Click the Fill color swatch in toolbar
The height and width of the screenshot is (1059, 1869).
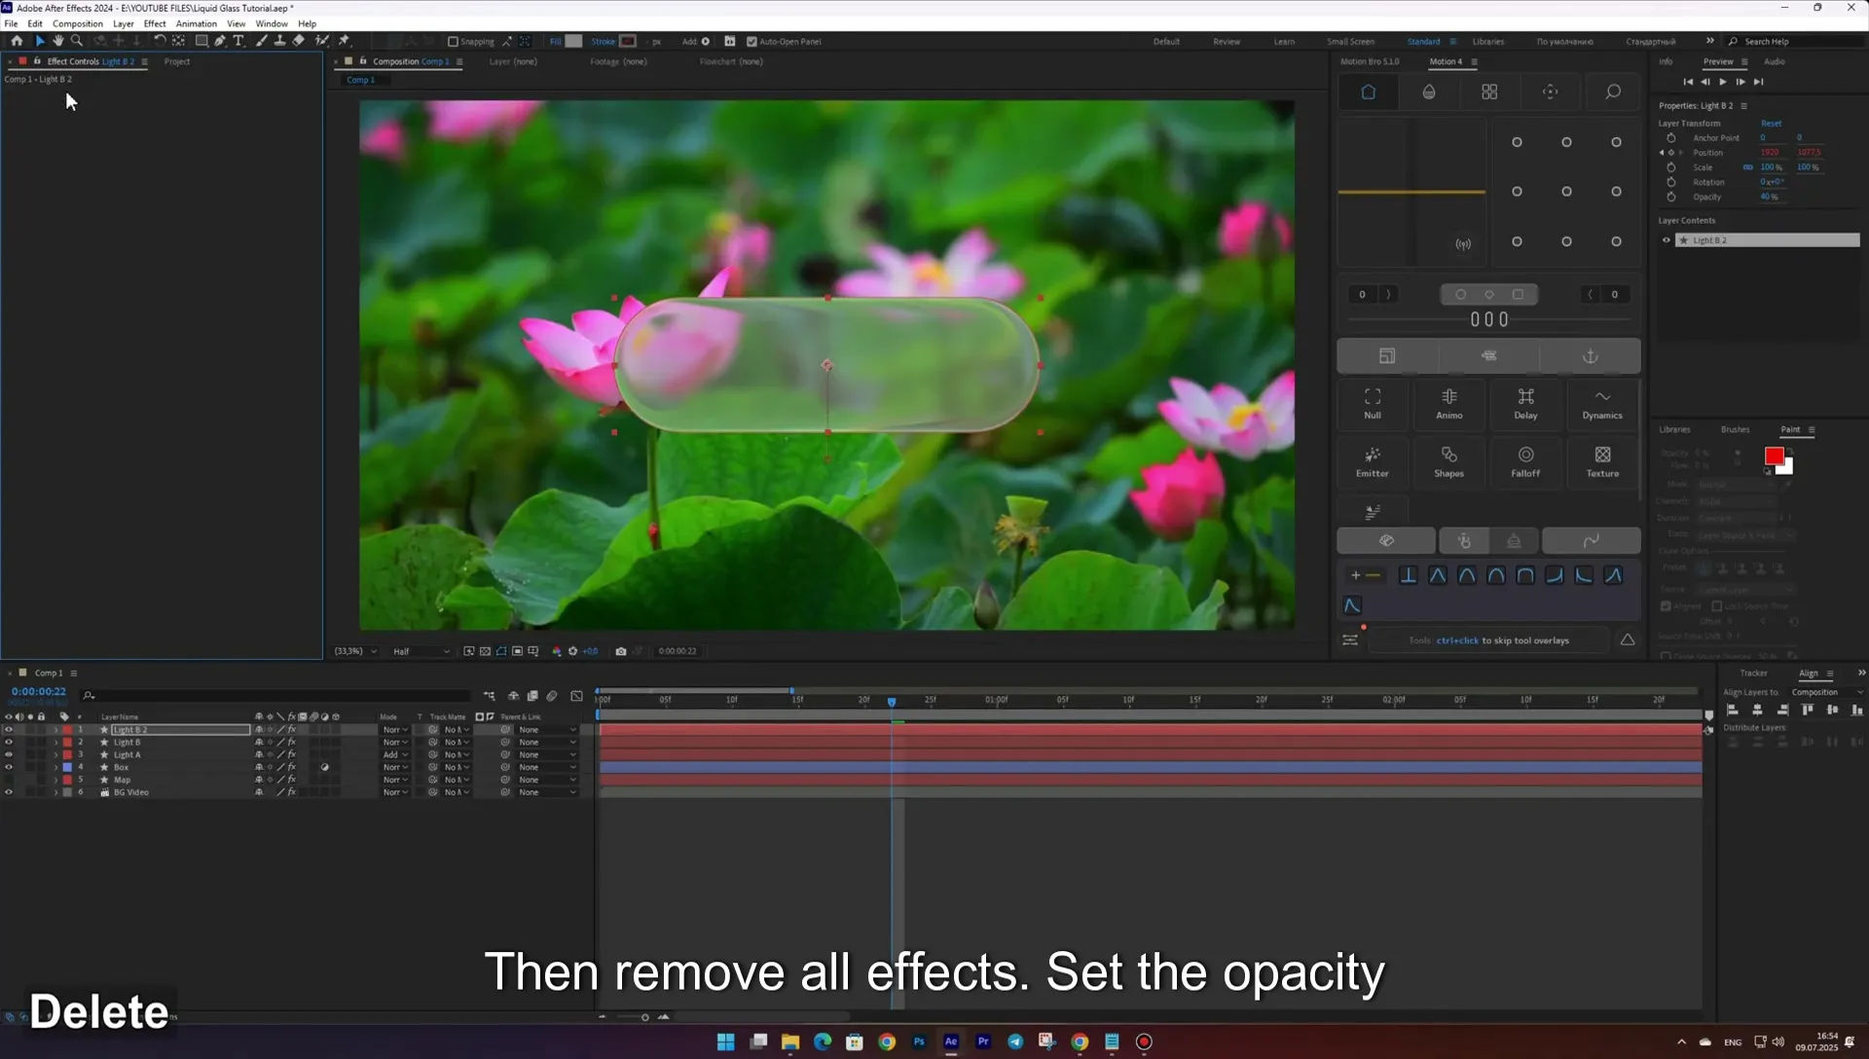pyautogui.click(x=573, y=41)
